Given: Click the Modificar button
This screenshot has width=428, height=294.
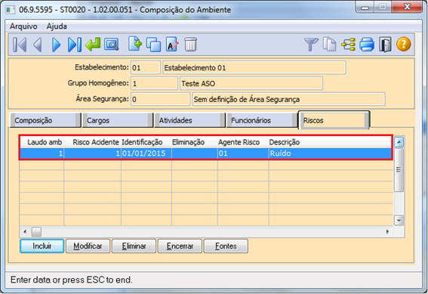Looking at the screenshot, I should tap(88, 246).
